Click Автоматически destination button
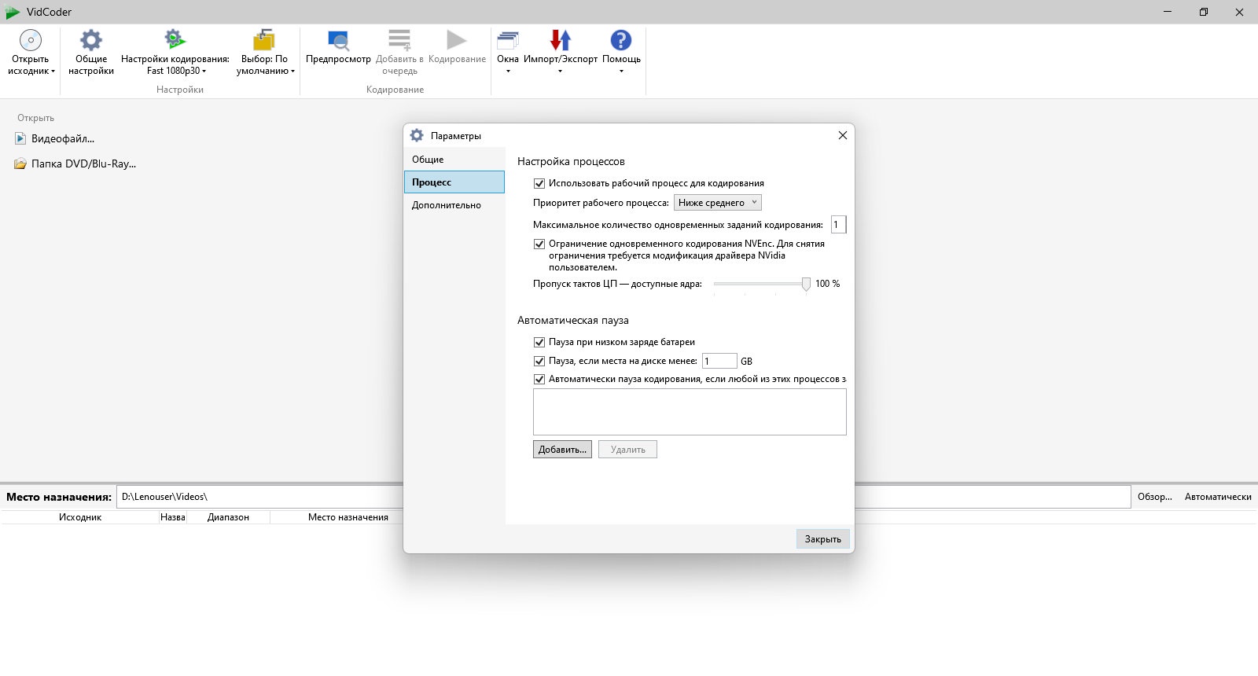The image size is (1258, 676). (1218, 497)
